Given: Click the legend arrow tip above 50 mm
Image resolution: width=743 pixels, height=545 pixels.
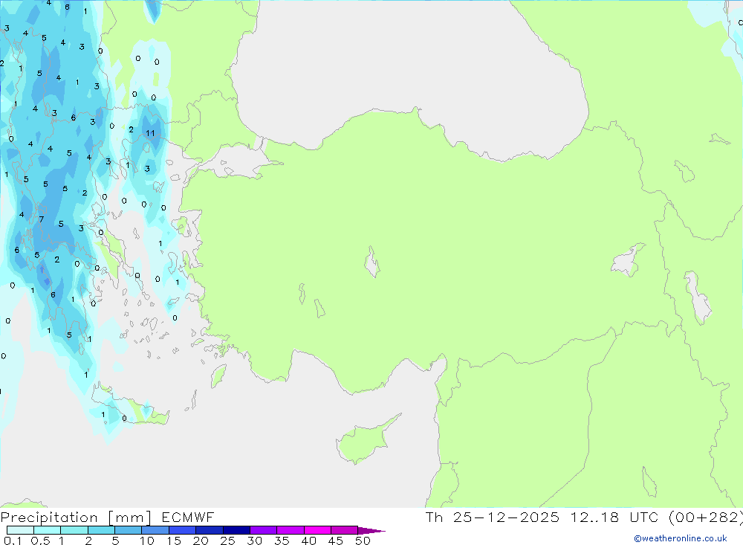Looking at the screenshot, I should click(x=371, y=531).
